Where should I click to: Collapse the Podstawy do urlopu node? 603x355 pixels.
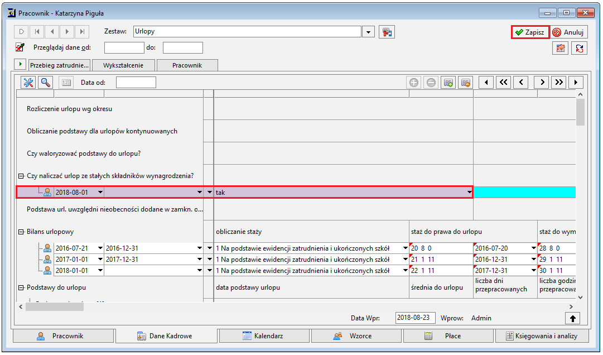click(21, 287)
